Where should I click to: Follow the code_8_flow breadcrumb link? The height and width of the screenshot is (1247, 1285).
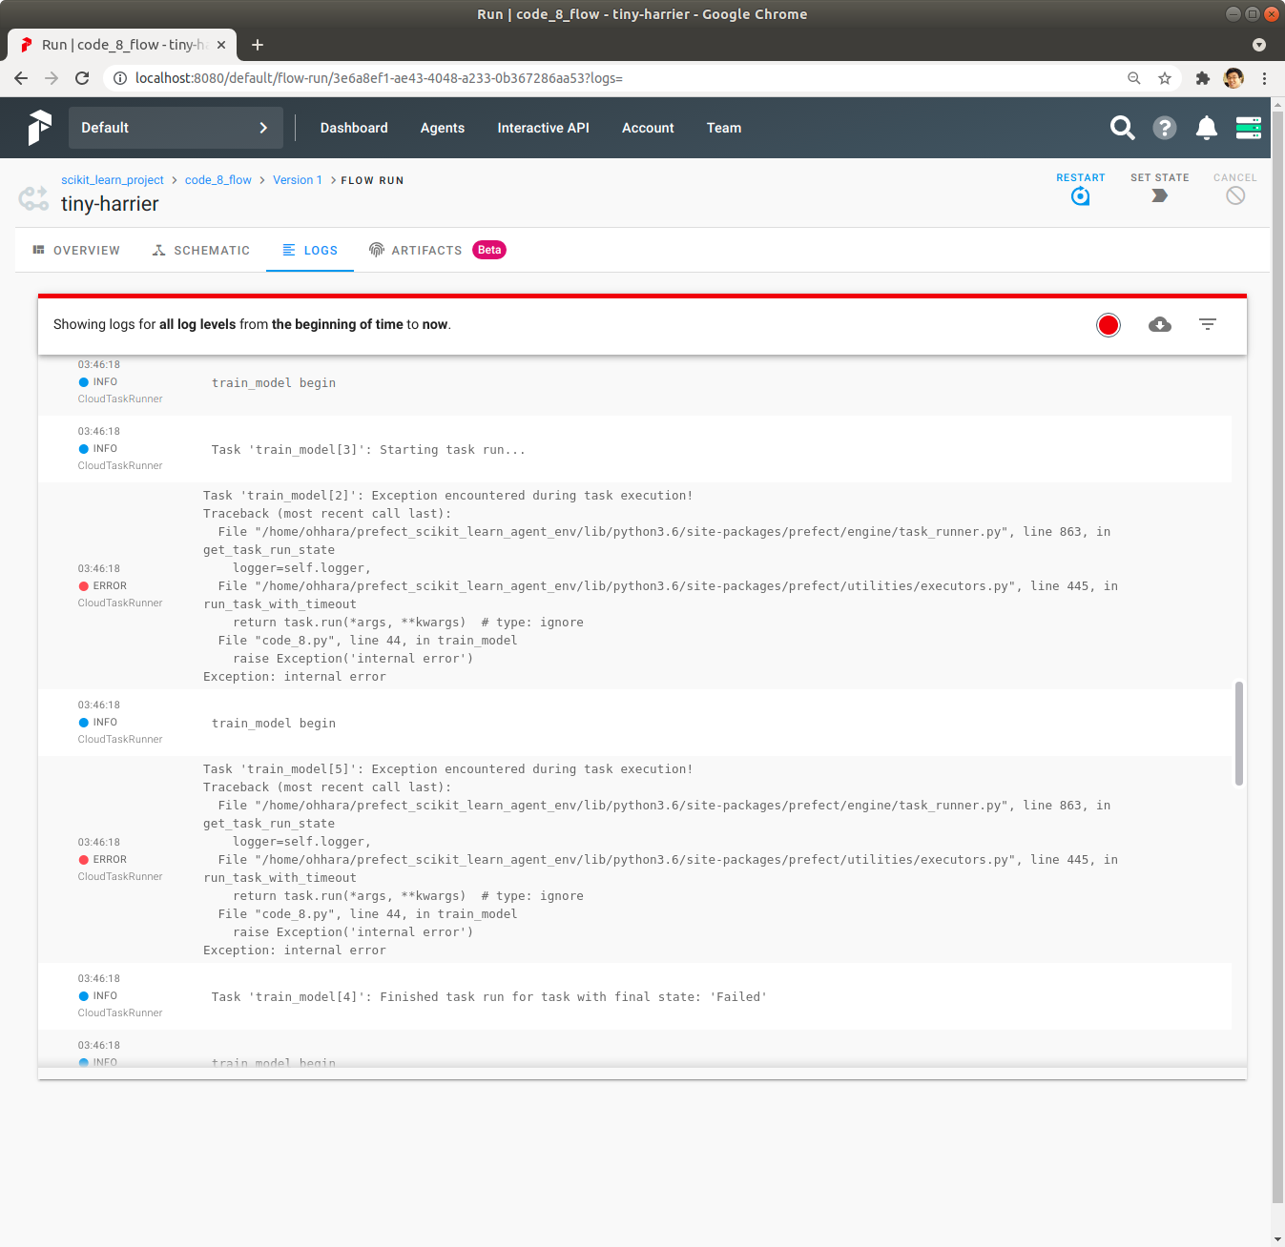(x=218, y=180)
